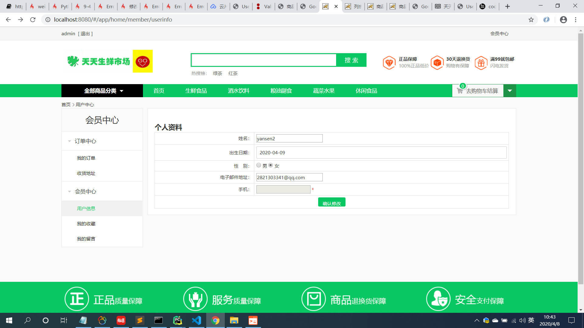This screenshot has width=584, height=328.
Task: Open the Windows notification center
Action: pos(572,320)
